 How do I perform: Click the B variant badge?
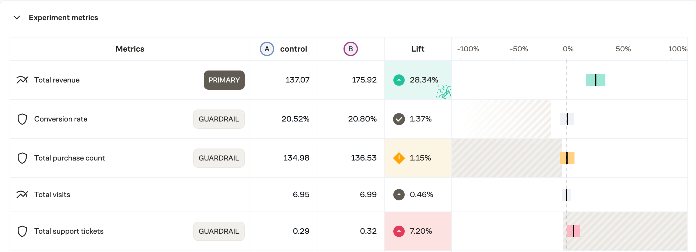pos(350,49)
